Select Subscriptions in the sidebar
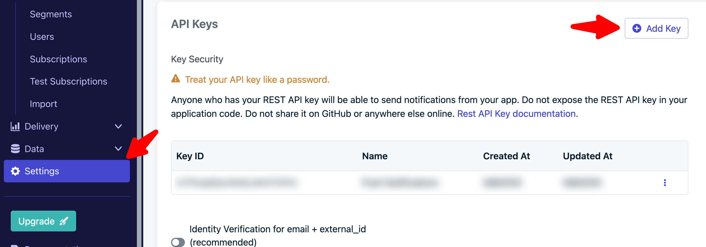This screenshot has height=247, width=706. [58, 59]
